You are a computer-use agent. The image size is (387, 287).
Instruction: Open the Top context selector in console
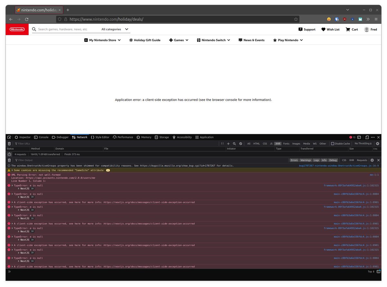[x=371, y=272]
